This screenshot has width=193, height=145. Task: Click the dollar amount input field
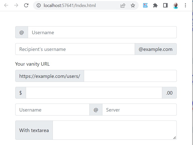94,93
